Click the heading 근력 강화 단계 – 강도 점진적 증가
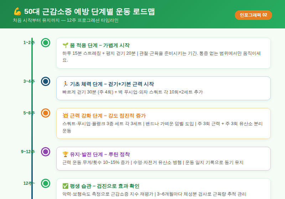 [108, 115]
